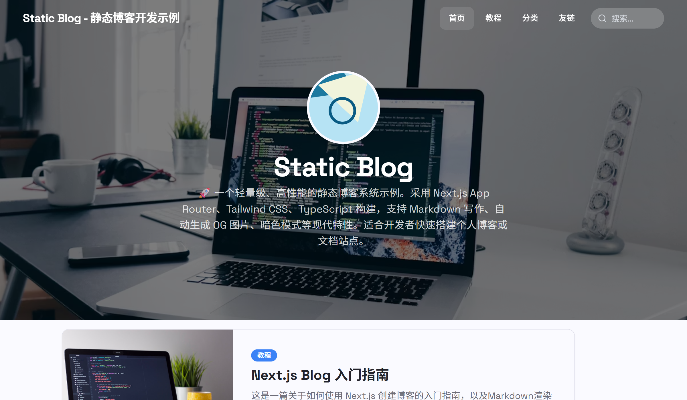687x400 pixels.
Task: Click the post excerpt starting with 这是一篇
Action: pyautogui.click(x=402, y=395)
